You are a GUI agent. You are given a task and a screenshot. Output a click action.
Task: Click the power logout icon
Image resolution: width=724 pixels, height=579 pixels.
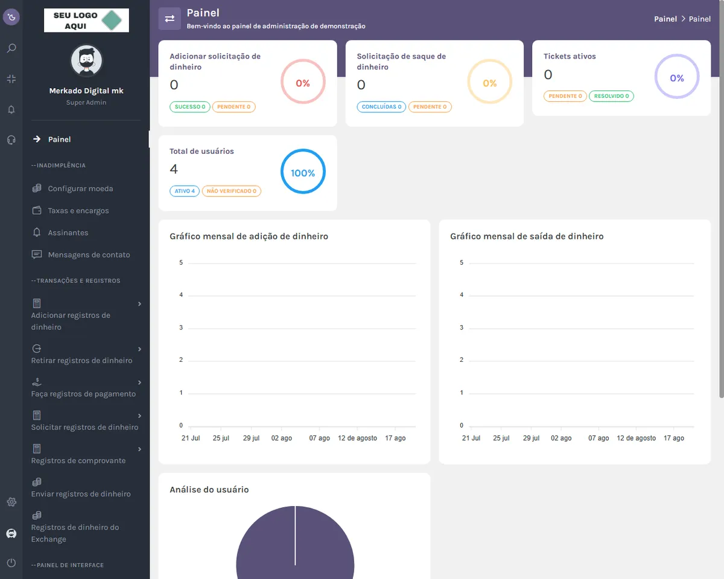click(x=11, y=563)
